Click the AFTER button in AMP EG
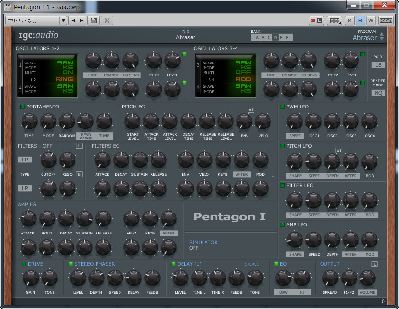 [169, 233]
